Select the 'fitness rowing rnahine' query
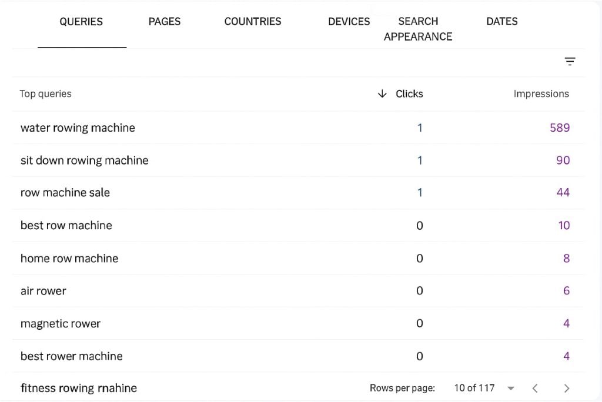Screen dimensions: 602x402 78,388
